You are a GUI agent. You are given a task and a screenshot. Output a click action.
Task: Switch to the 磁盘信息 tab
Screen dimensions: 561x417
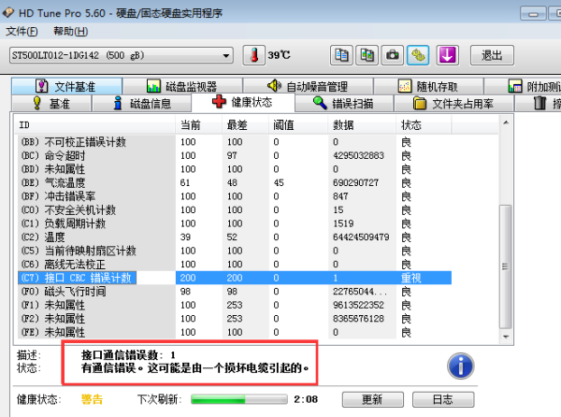142,104
